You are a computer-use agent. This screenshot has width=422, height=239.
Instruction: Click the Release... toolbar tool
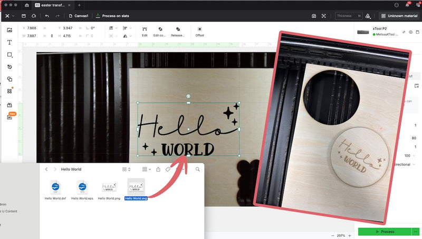178,32
